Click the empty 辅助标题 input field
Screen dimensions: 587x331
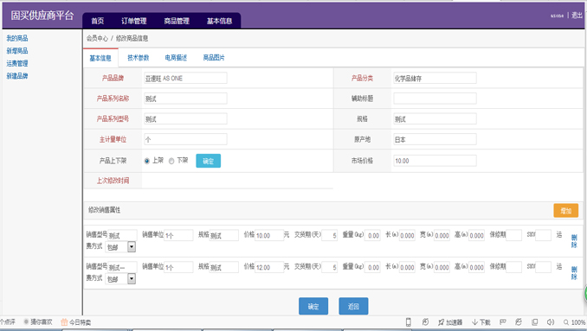point(435,99)
